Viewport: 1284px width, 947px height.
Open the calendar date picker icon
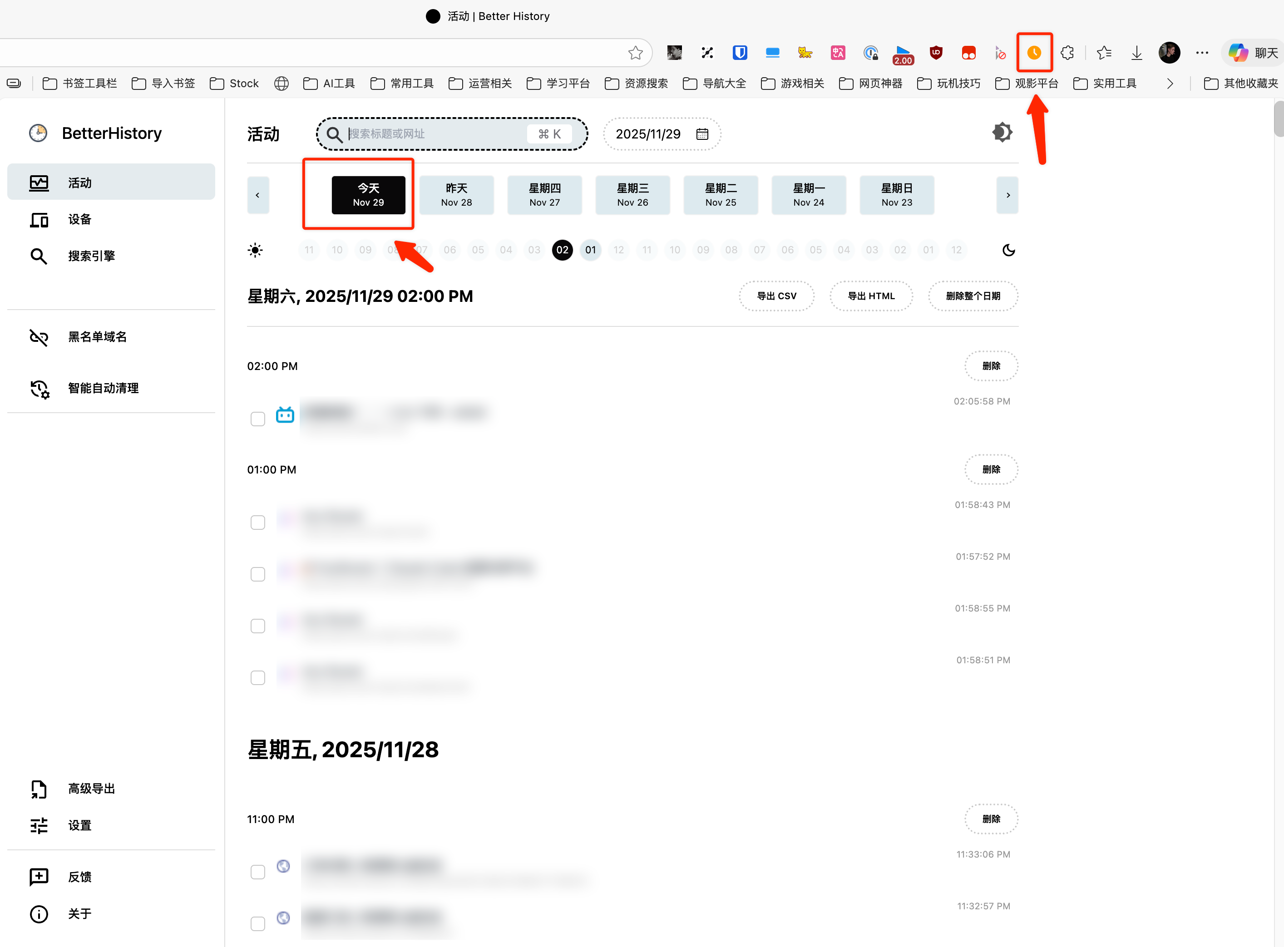pyautogui.click(x=702, y=134)
